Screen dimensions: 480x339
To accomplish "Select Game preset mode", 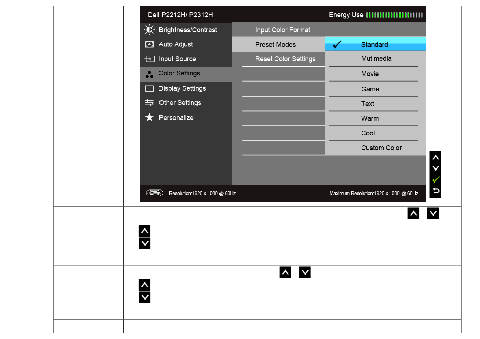I will coord(375,89).
